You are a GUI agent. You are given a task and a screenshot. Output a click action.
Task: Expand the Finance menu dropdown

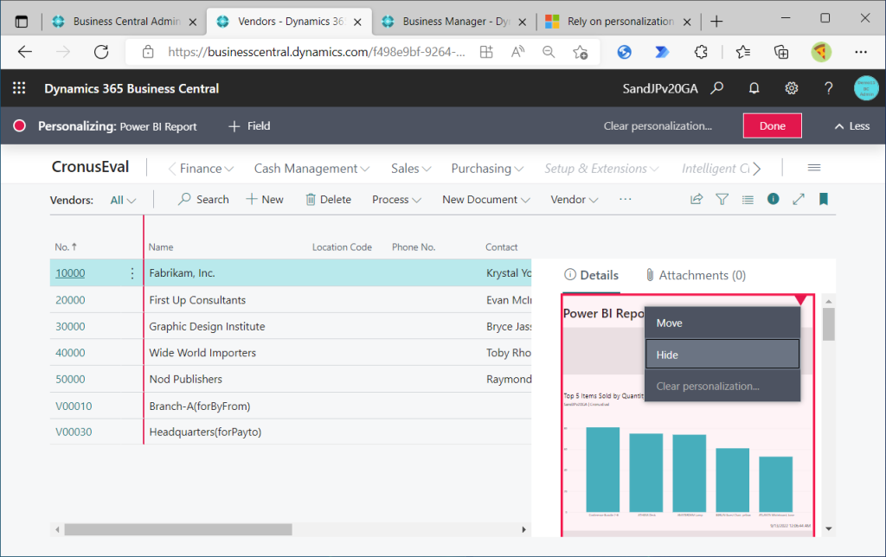[x=207, y=169]
